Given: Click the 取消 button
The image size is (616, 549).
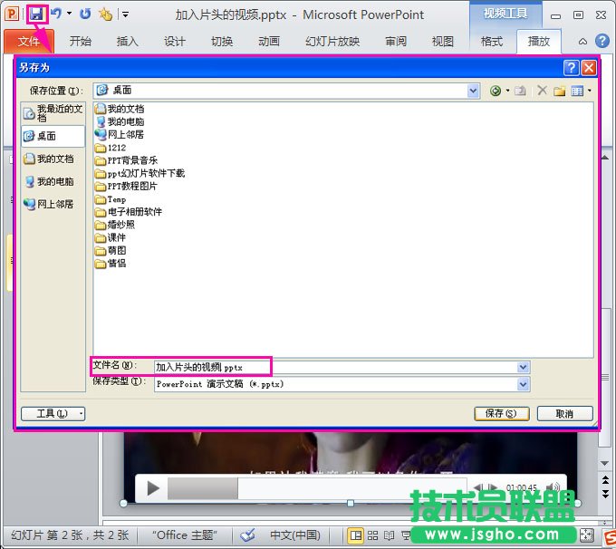Looking at the screenshot, I should tap(565, 413).
